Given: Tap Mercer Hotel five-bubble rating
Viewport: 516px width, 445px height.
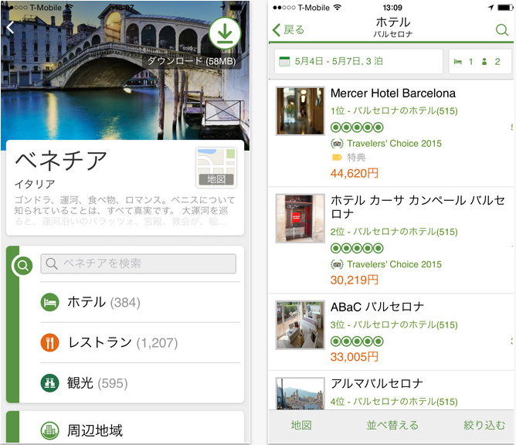Looking at the screenshot, I should (357, 127).
